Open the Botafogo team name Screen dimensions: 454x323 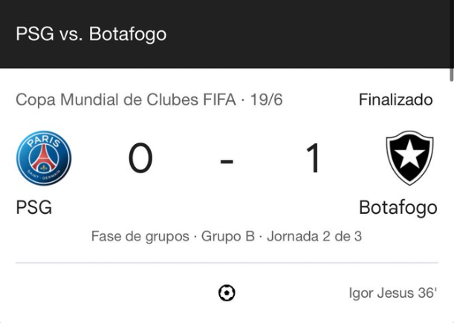(x=398, y=207)
